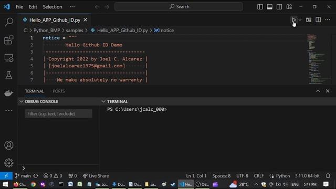The image size is (336, 189).
Task: Select interpreter 3.11.0 64-bit
Action: (307, 176)
